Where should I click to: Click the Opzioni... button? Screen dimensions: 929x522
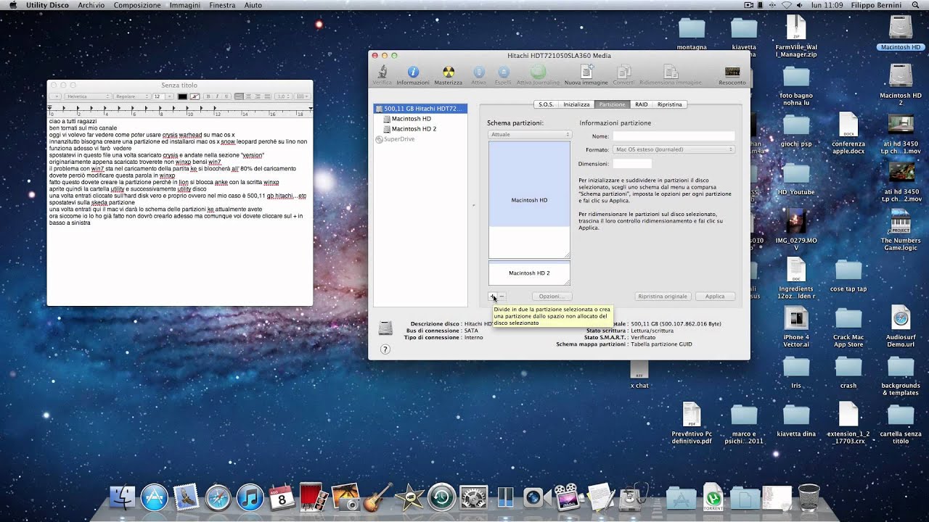point(552,297)
